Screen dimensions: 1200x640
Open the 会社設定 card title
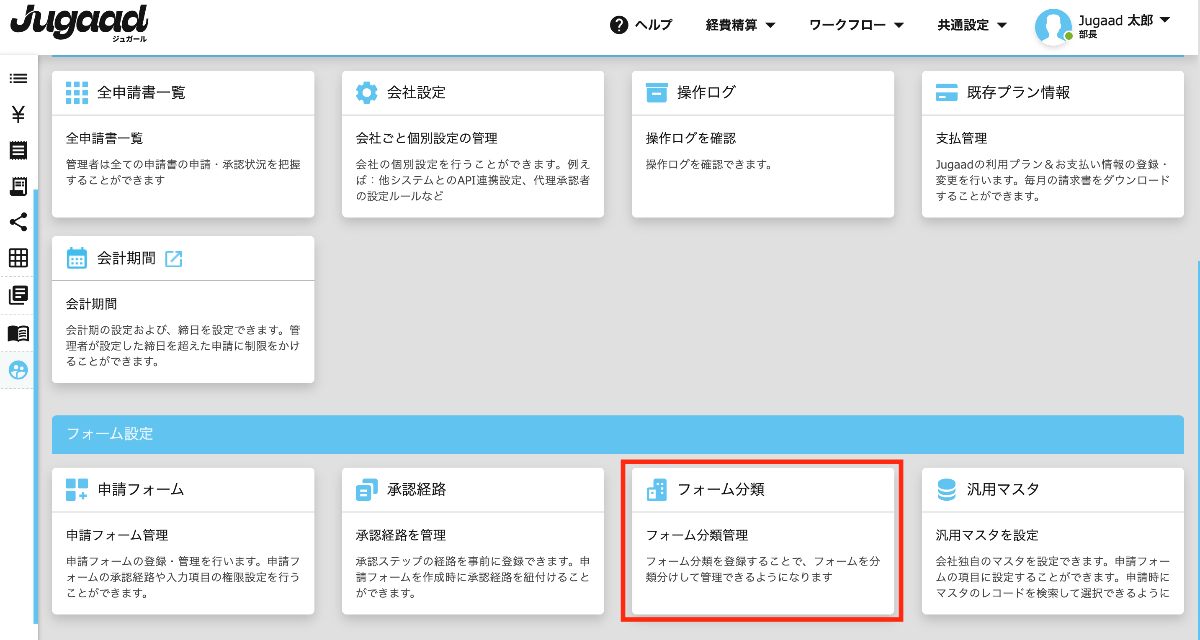pyautogui.click(x=416, y=92)
